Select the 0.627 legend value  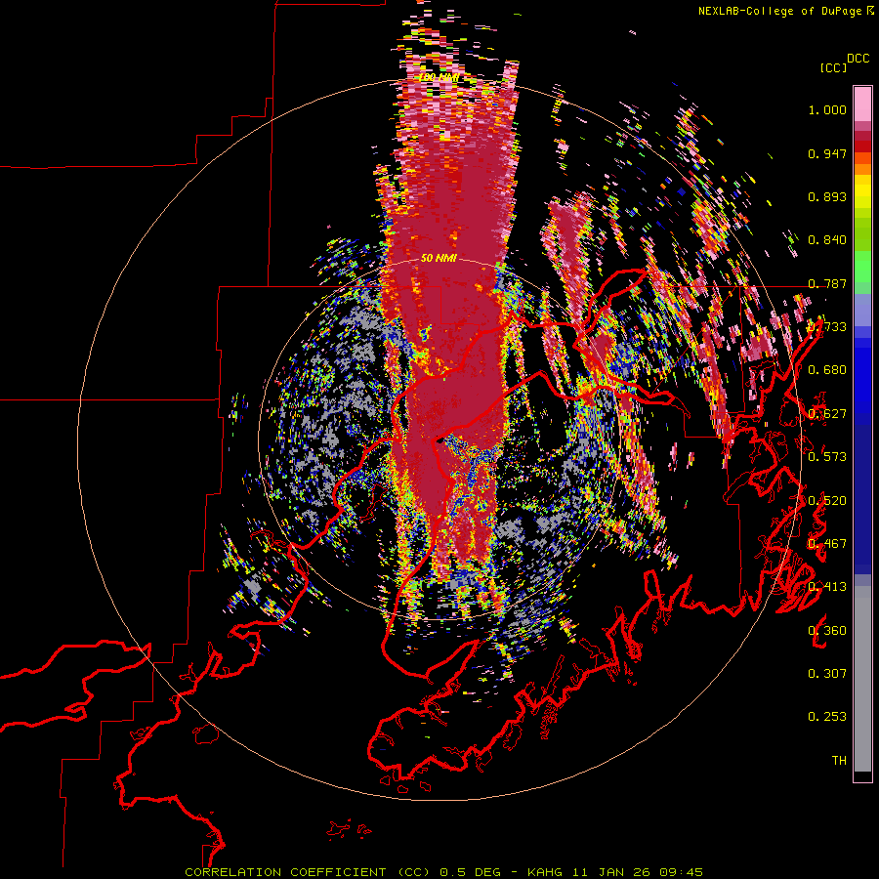(x=827, y=414)
